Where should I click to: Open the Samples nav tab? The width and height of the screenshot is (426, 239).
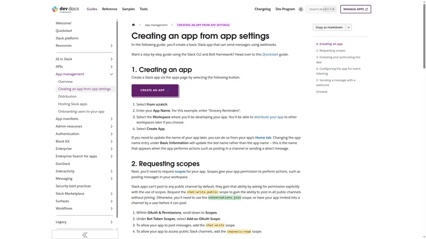click(128, 9)
